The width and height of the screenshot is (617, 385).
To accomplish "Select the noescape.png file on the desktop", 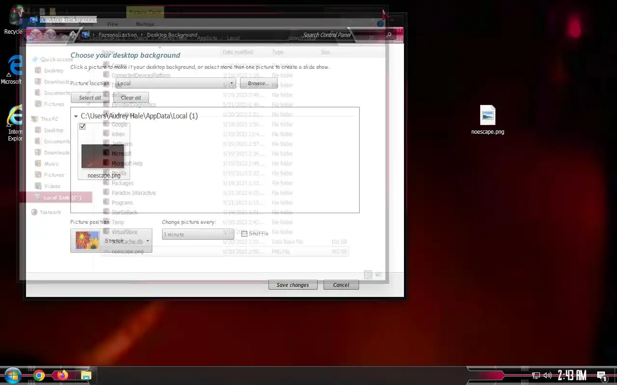I will point(488,120).
